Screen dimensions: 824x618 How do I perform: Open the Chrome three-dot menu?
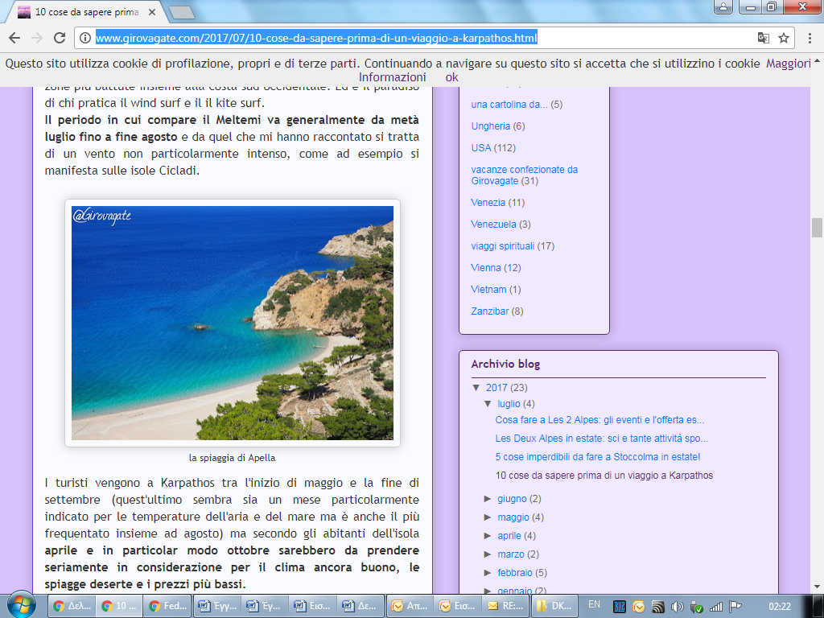coord(810,38)
